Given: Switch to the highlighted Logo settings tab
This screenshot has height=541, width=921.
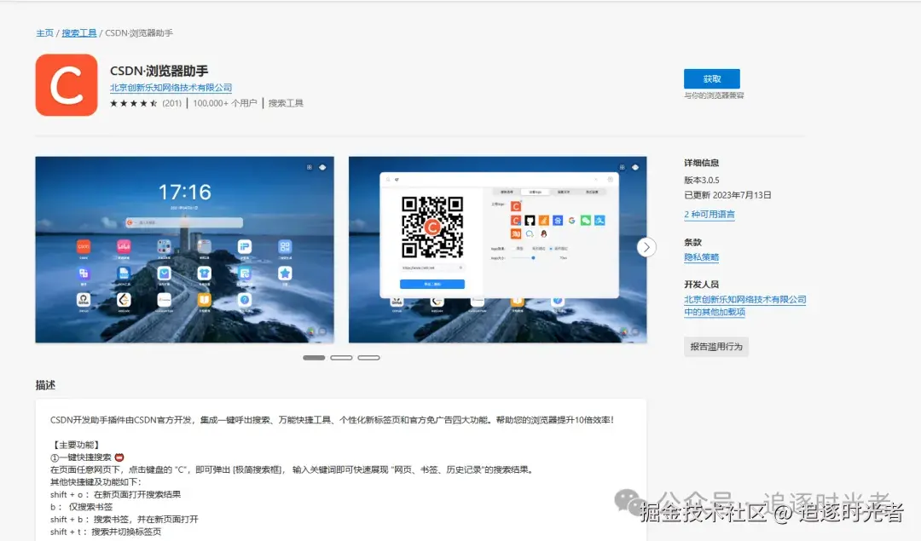Looking at the screenshot, I should point(535,192).
